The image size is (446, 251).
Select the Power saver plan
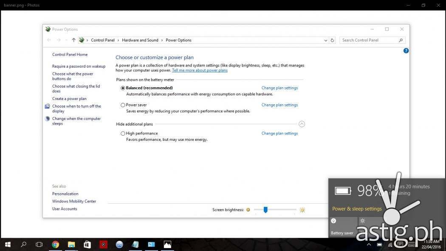(123, 105)
